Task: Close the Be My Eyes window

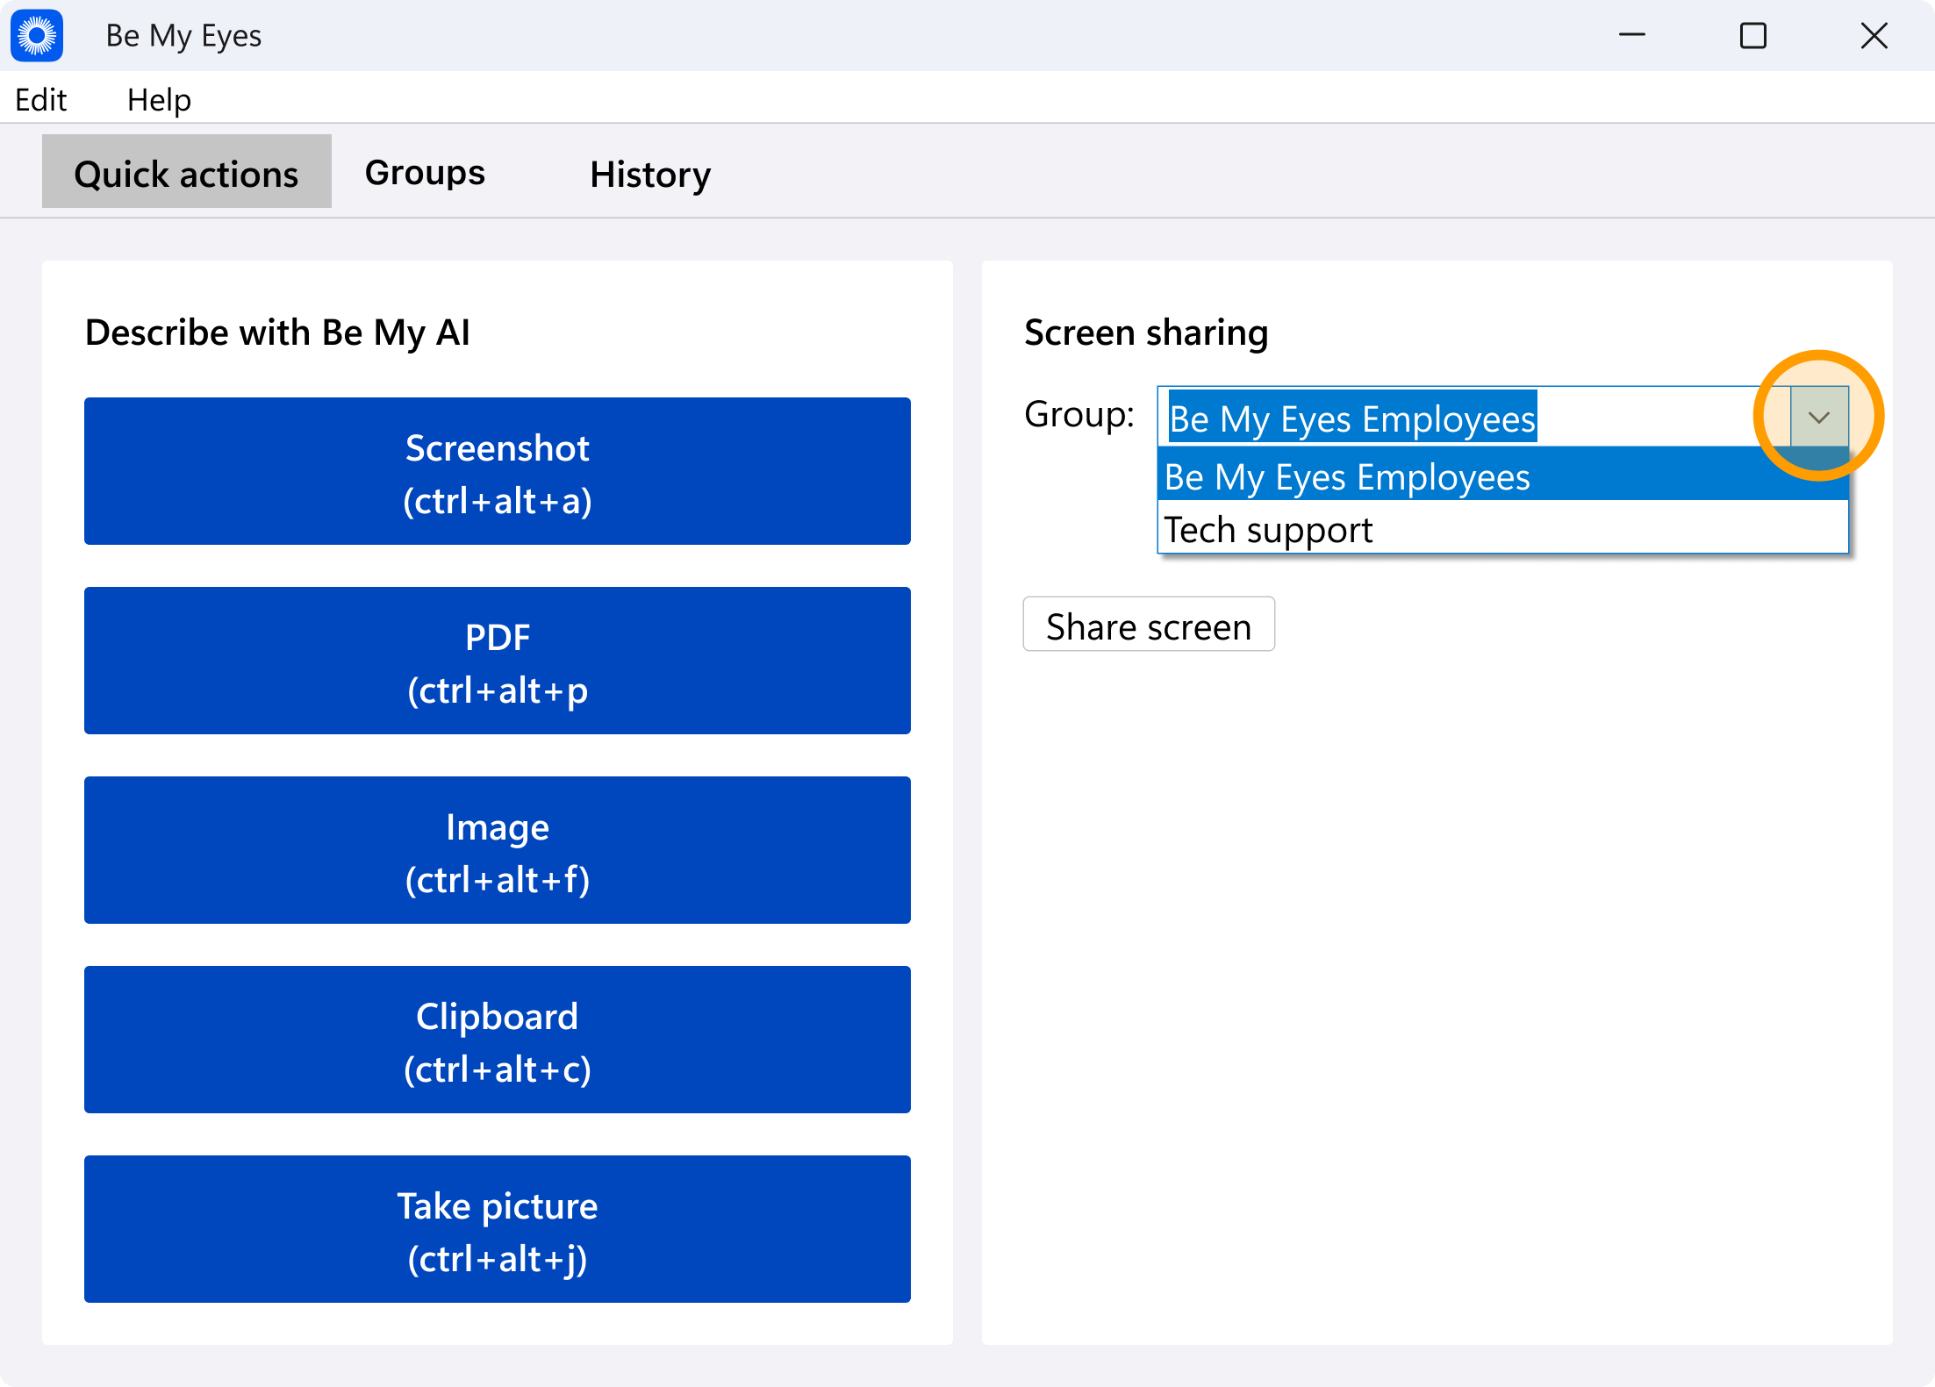Action: coord(1874,36)
